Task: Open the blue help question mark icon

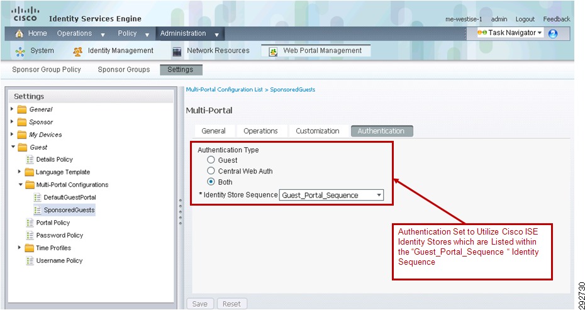Action: point(553,33)
